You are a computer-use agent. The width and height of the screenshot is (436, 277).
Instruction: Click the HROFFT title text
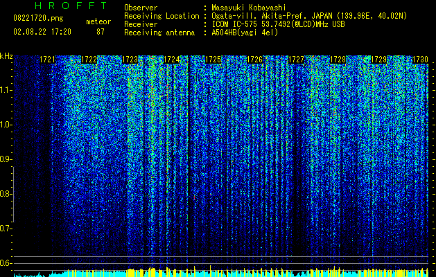pos(71,6)
